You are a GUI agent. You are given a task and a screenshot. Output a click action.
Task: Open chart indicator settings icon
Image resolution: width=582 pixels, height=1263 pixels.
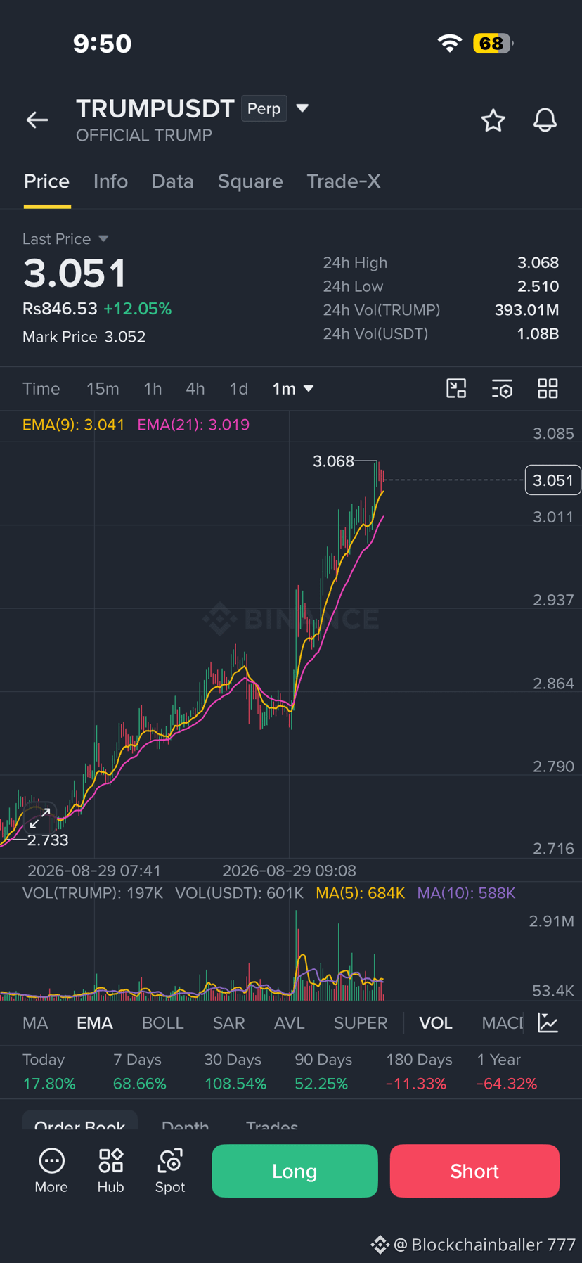tap(502, 389)
